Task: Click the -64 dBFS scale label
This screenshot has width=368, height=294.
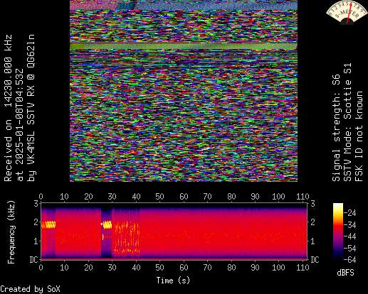Action: tap(350, 260)
